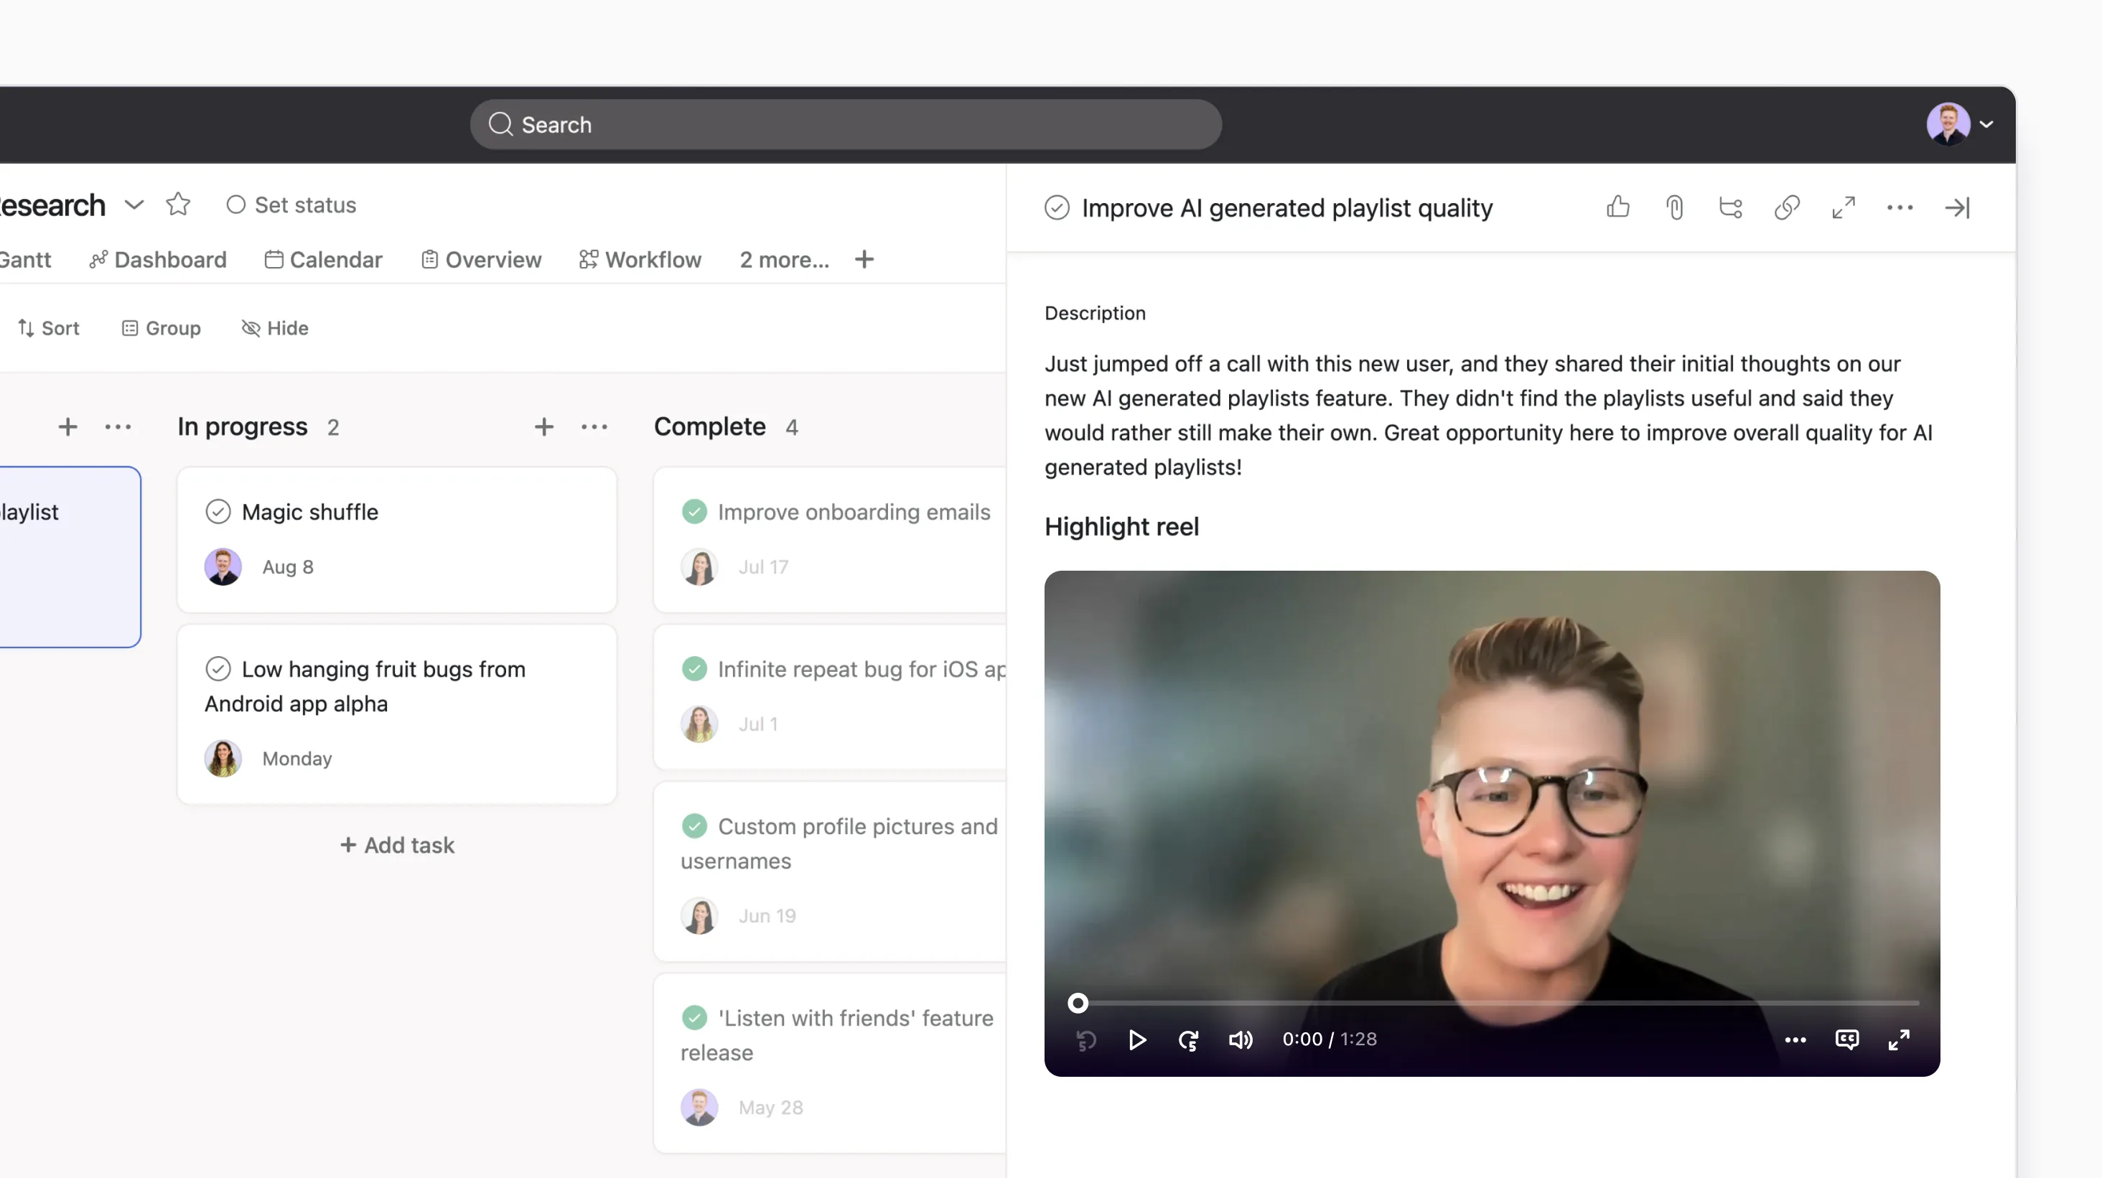Uncheck Improve onboarding emails completed task

point(694,512)
